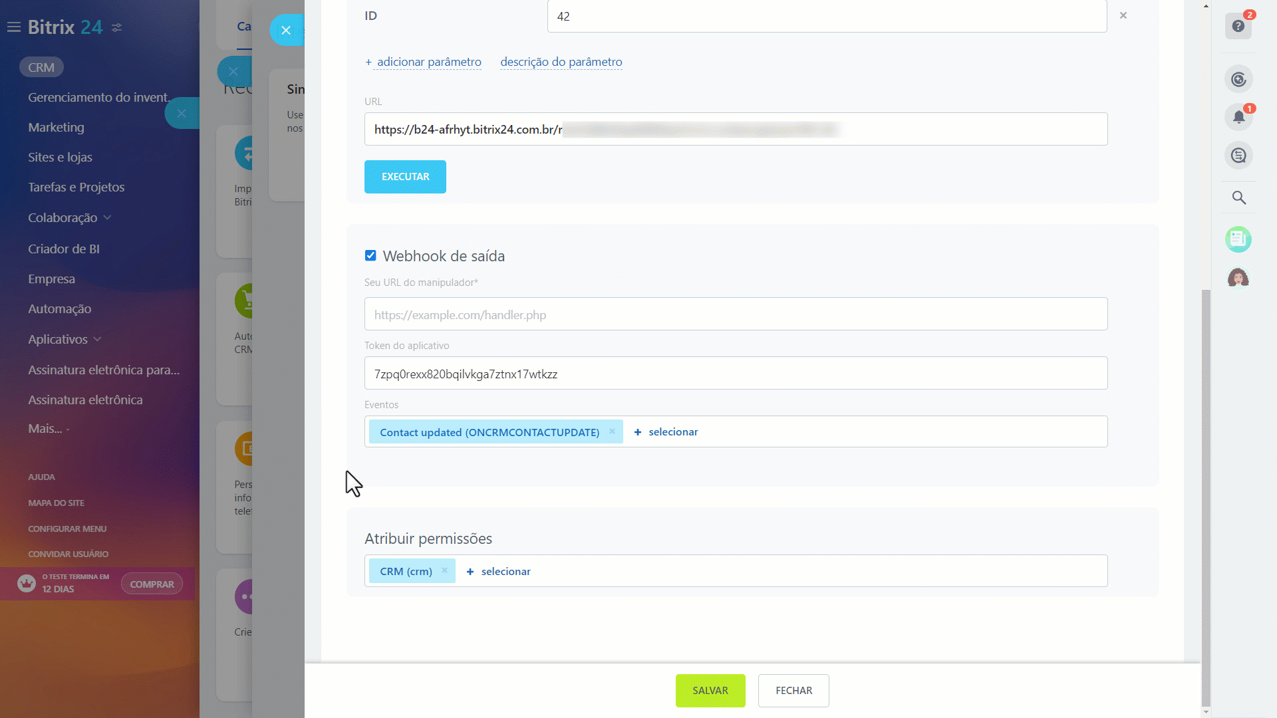This screenshot has height=718, width=1277.
Task: Click the SALVAR button
Action: point(710,690)
